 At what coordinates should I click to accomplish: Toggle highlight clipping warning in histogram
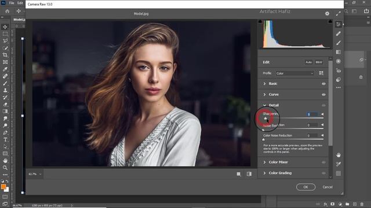click(x=330, y=21)
